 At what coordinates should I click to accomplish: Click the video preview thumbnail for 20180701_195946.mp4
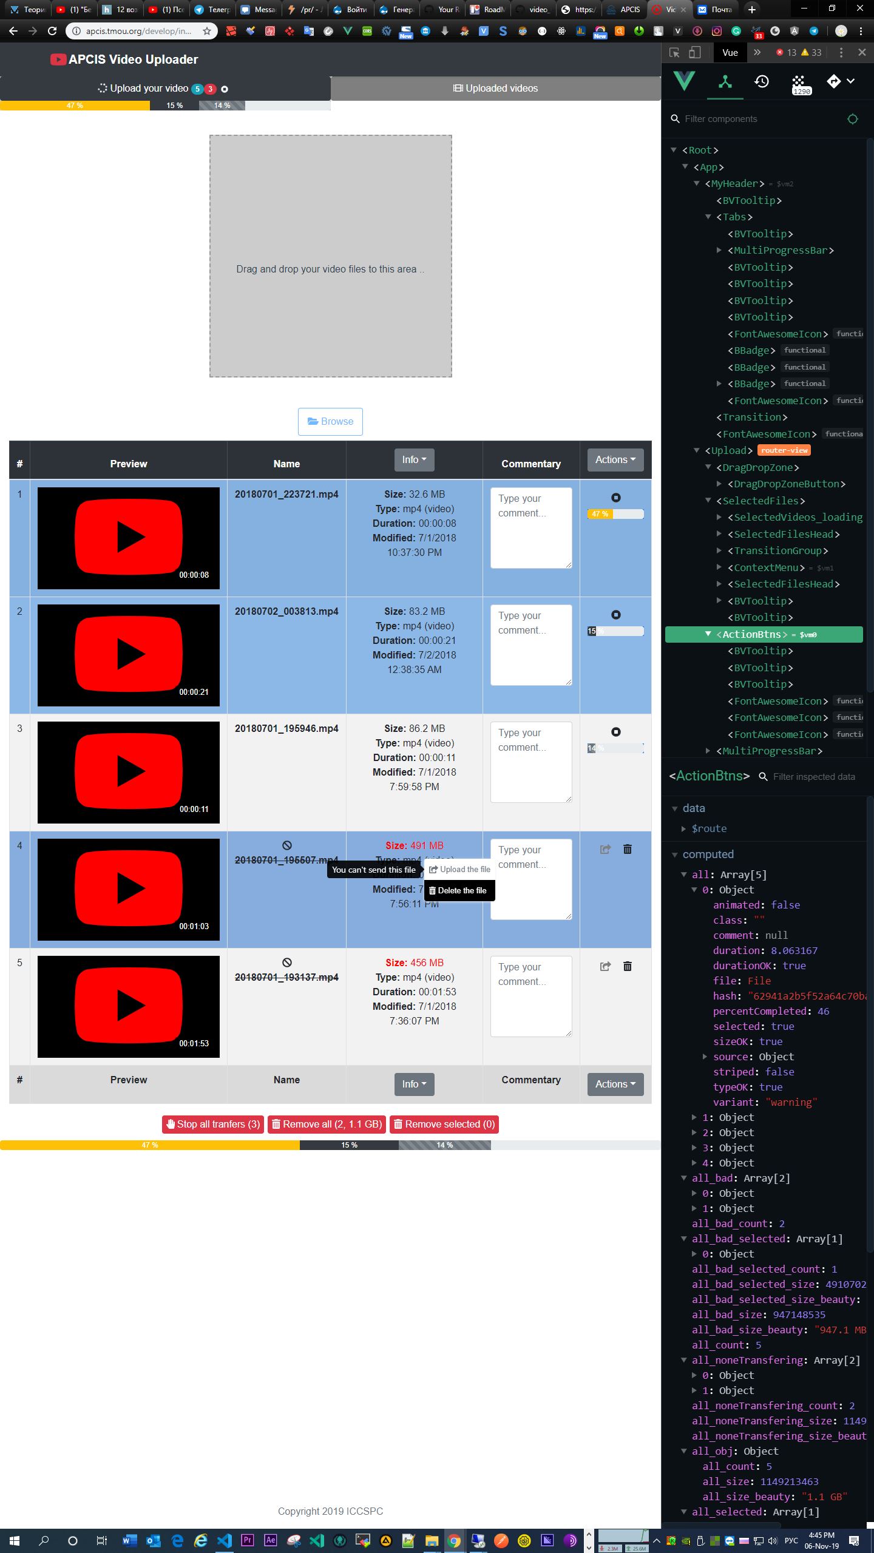pyautogui.click(x=129, y=773)
